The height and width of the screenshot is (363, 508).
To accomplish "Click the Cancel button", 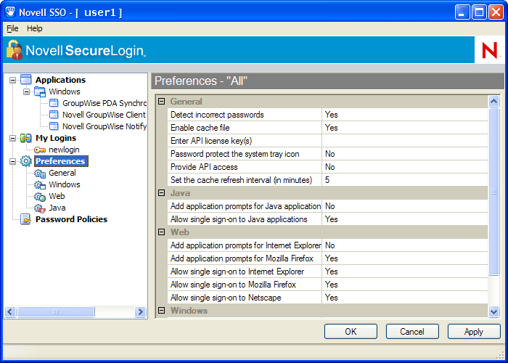I will pos(412,332).
